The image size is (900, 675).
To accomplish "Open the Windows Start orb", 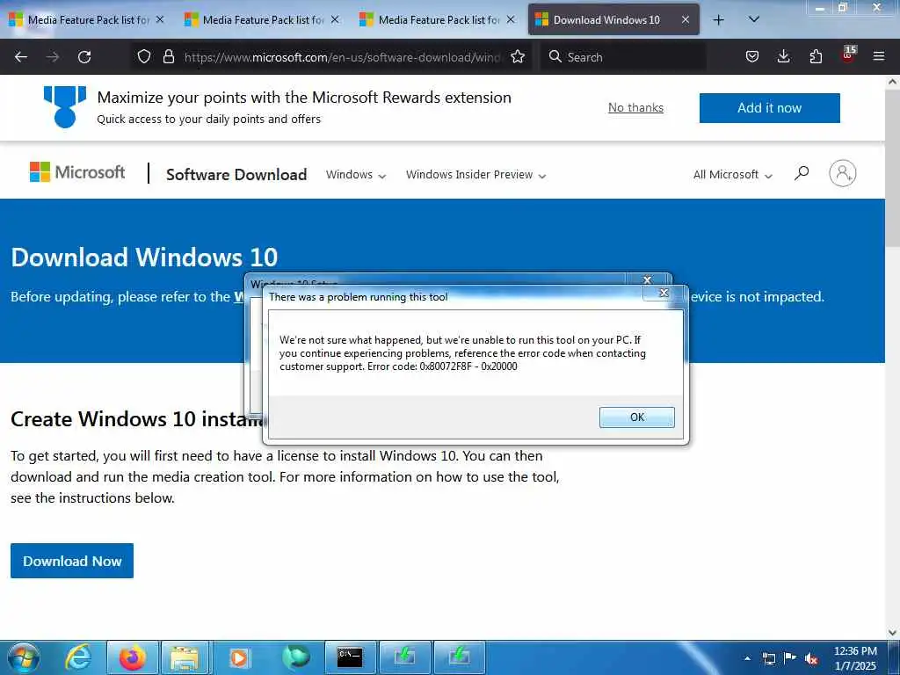I will tap(24, 657).
